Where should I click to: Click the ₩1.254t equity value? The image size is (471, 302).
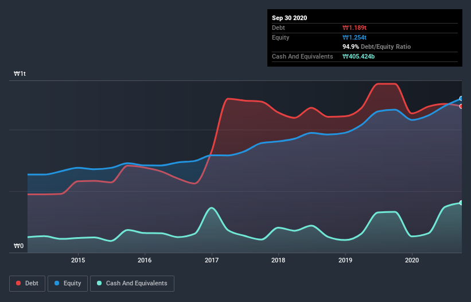355,37
